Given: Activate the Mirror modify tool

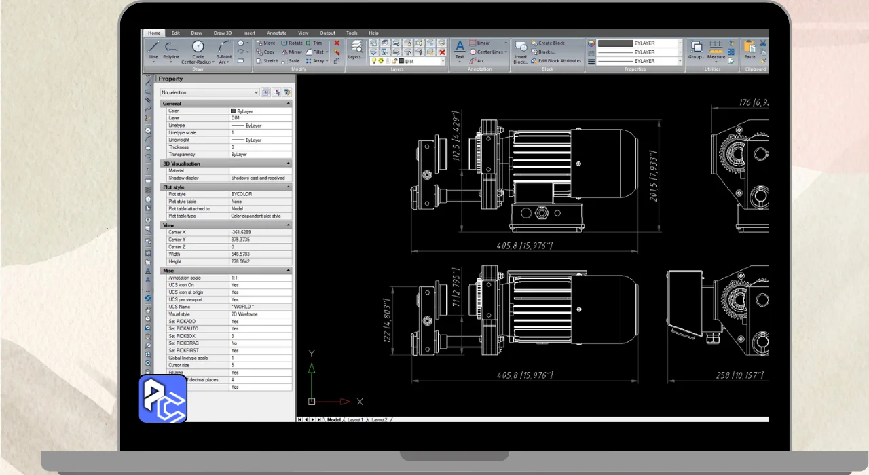Looking at the screenshot, I should pos(291,52).
